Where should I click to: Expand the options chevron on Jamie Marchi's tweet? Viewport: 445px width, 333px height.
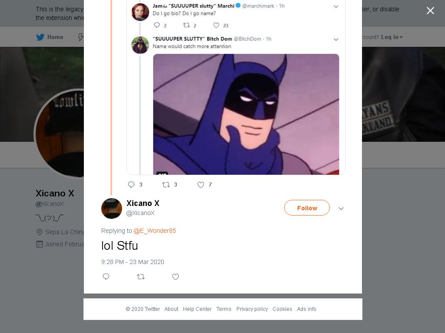click(336, 7)
